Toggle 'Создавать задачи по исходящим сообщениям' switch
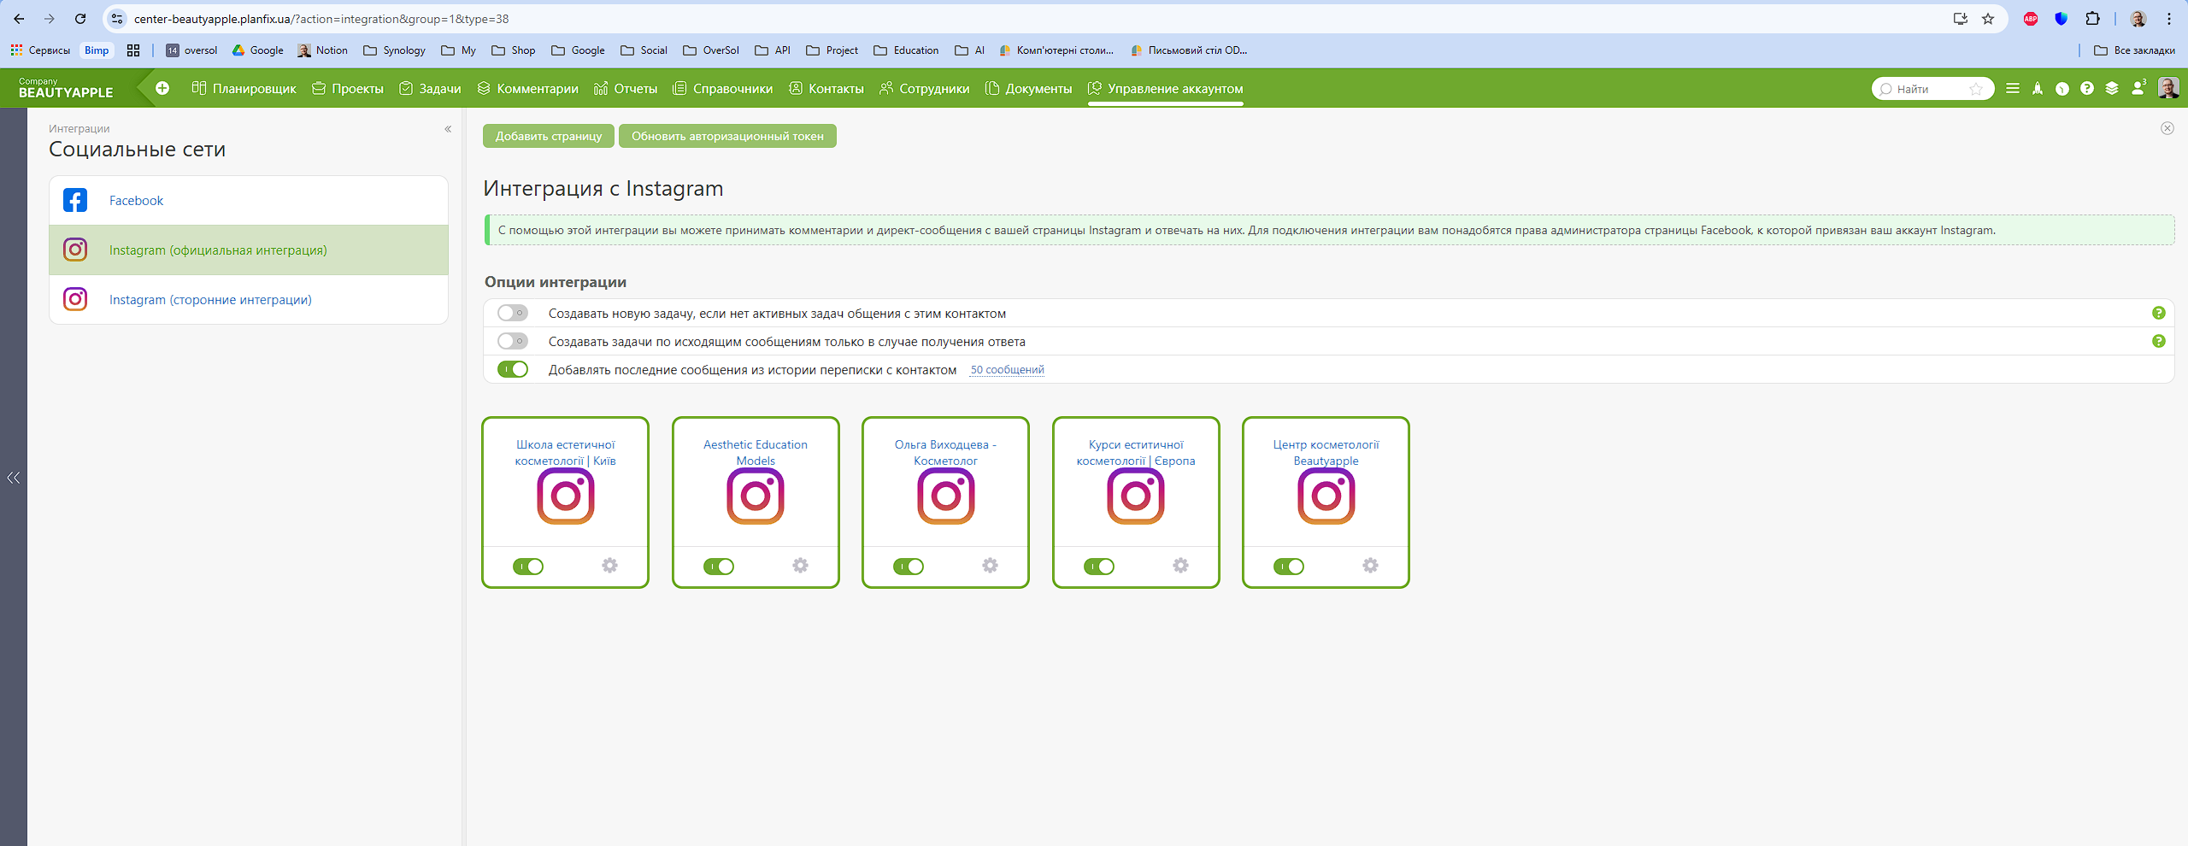The image size is (2188, 846). click(513, 341)
